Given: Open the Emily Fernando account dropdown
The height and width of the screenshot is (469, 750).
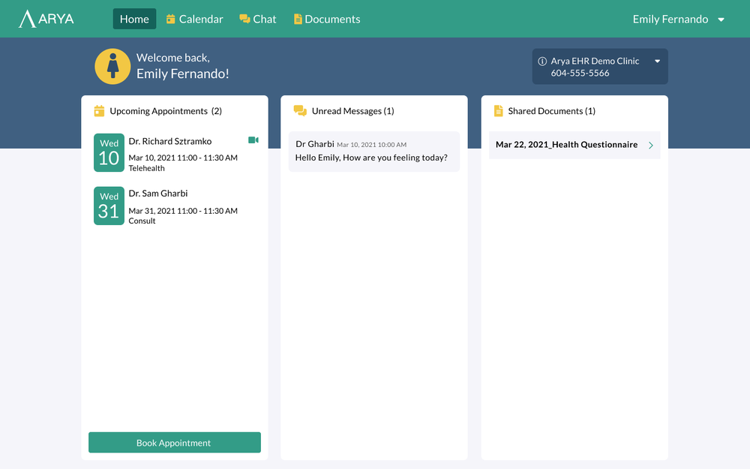Looking at the screenshot, I should [679, 19].
